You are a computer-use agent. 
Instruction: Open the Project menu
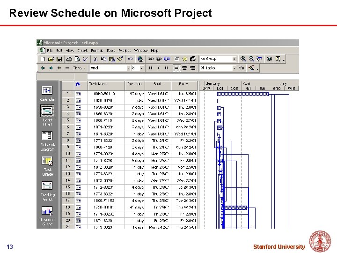tap(125, 51)
